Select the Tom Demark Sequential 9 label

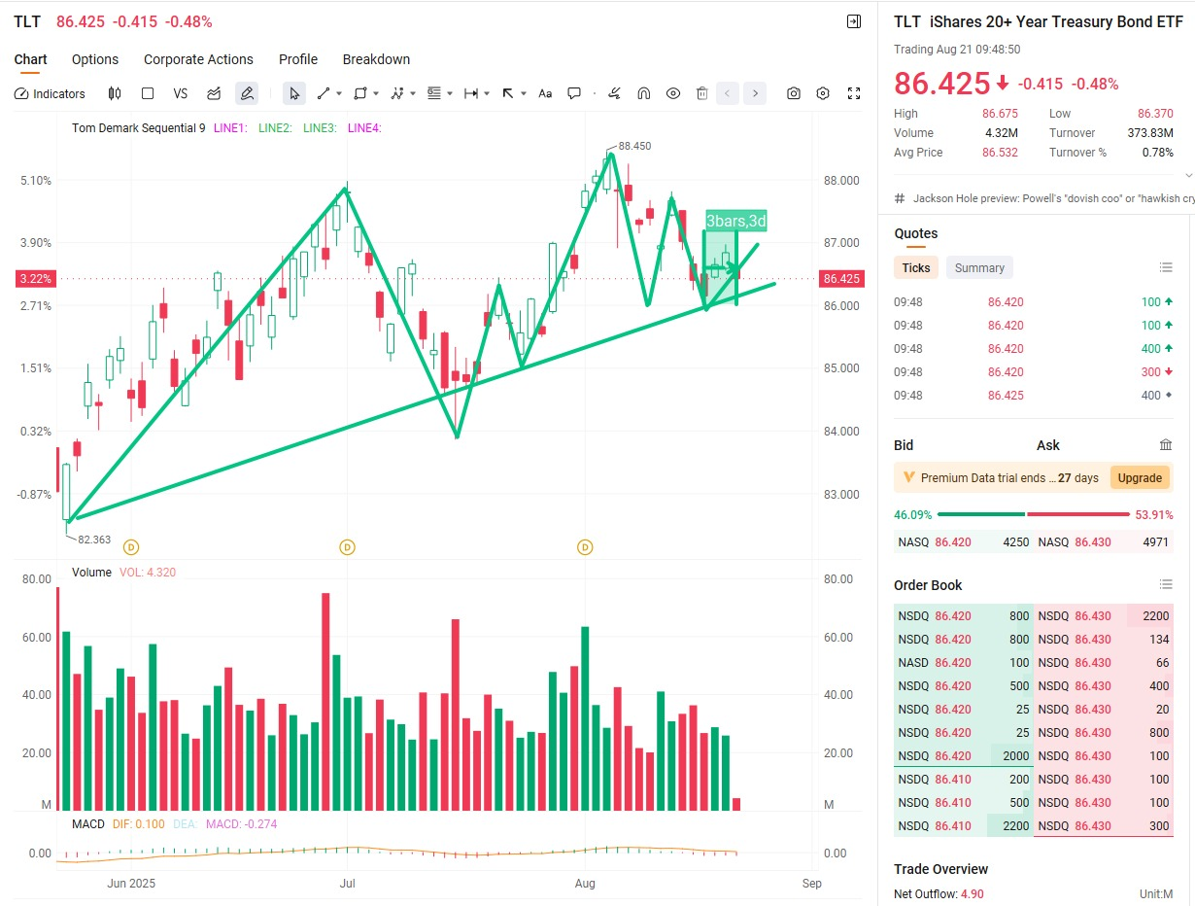(139, 127)
